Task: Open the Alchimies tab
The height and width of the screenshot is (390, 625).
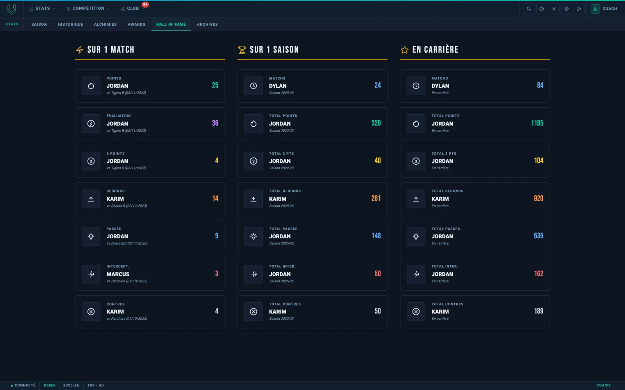Action: pos(105,24)
